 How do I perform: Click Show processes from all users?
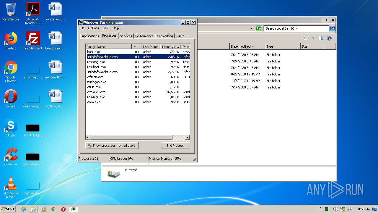click(x=112, y=146)
